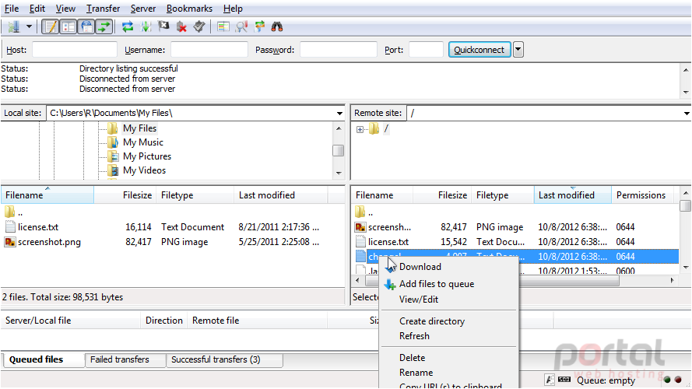Viewport: 692px width, 389px height.
Task: Click the remote screensh... PNG file icon
Action: tap(360, 227)
